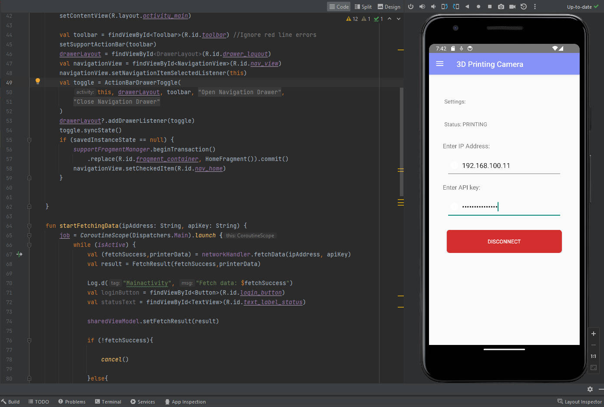Open Services tool window
This screenshot has width=604, height=407.
pyautogui.click(x=142, y=402)
